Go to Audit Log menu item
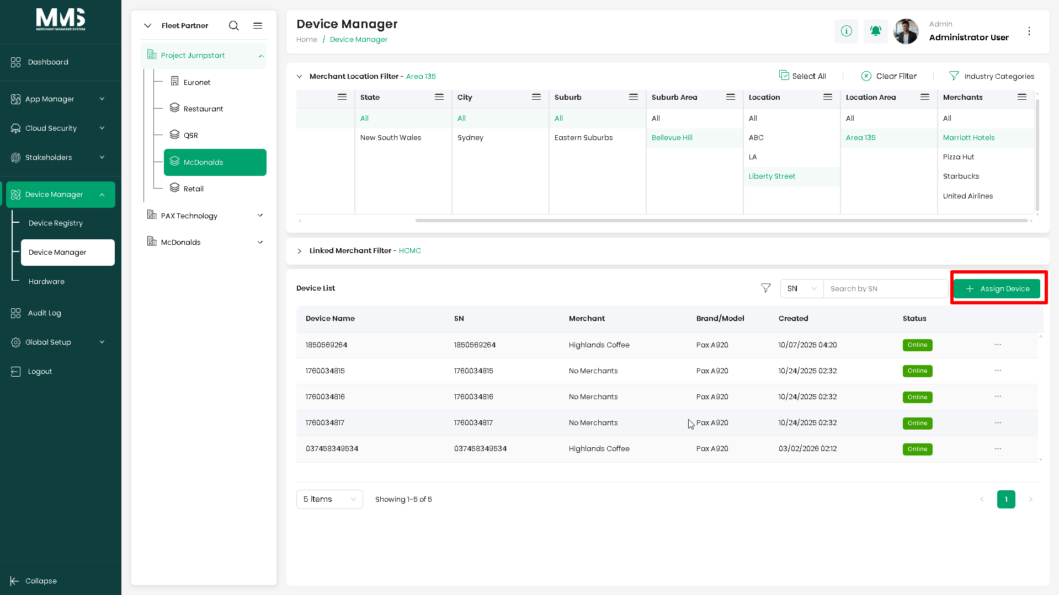Image resolution: width=1059 pixels, height=595 pixels. click(44, 313)
